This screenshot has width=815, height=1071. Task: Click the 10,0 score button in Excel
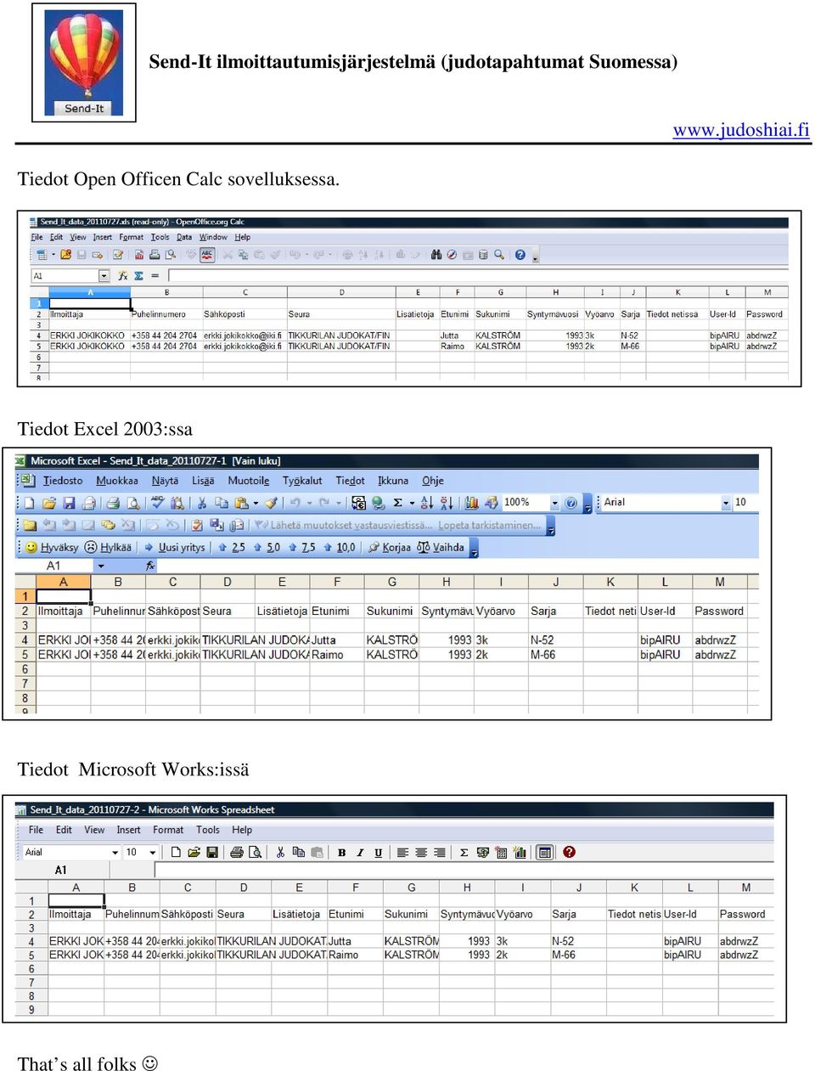[x=340, y=547]
